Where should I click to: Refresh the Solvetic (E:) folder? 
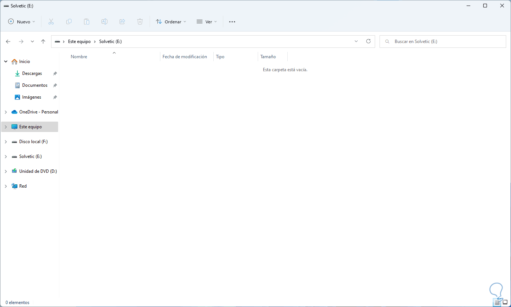tap(368, 42)
